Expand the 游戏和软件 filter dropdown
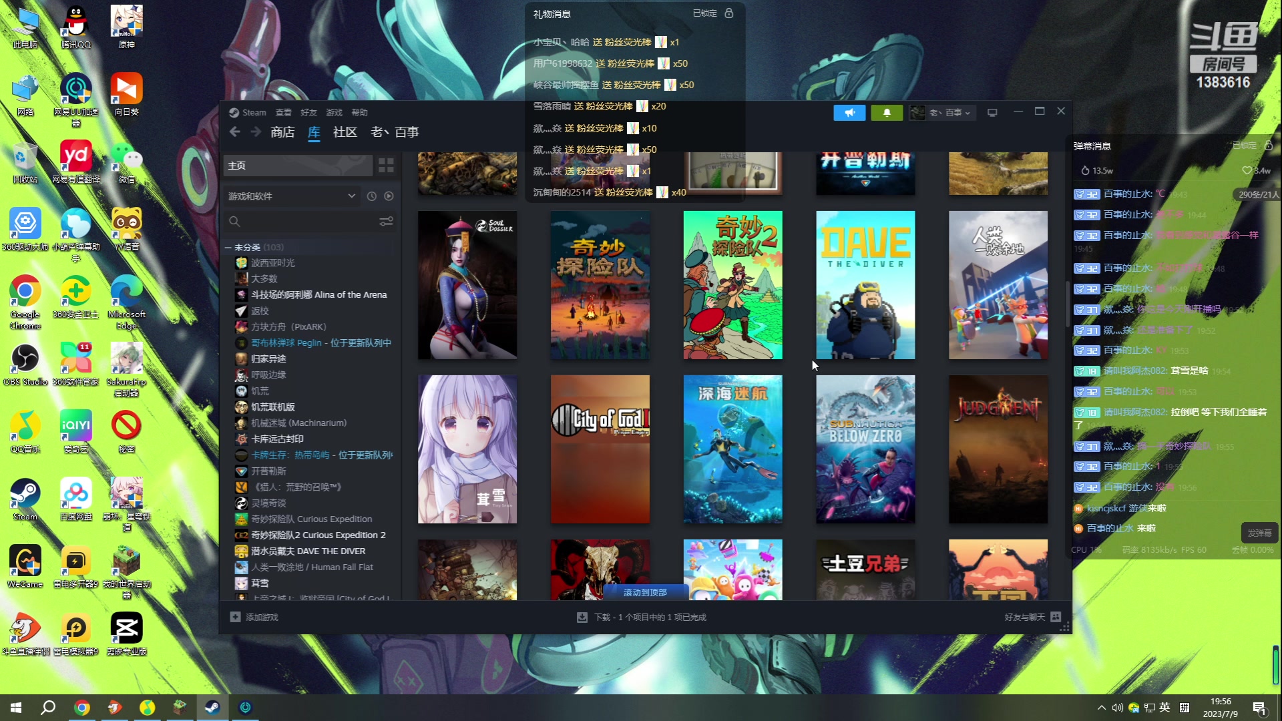The width and height of the screenshot is (1282, 721). [x=292, y=196]
